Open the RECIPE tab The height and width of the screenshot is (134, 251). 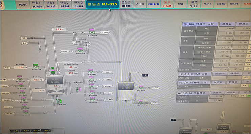click(x=234, y=4)
